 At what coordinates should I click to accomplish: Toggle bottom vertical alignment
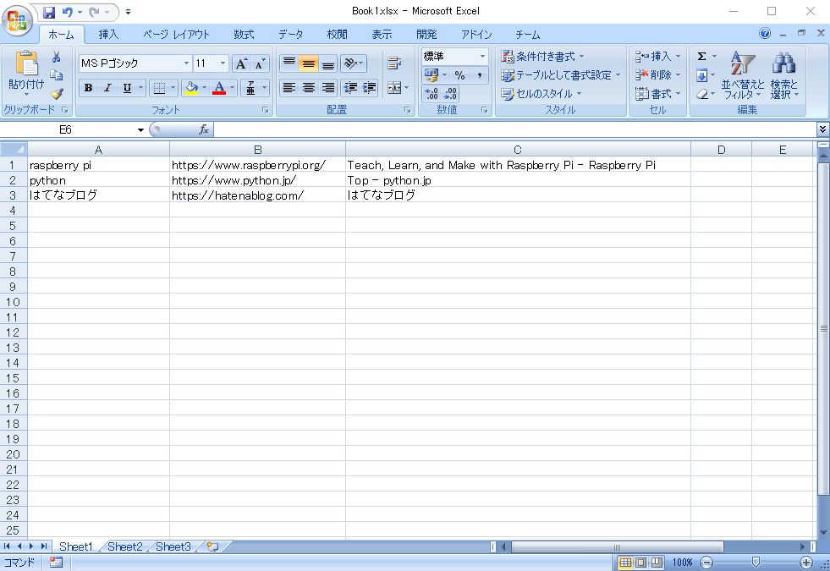pos(328,64)
